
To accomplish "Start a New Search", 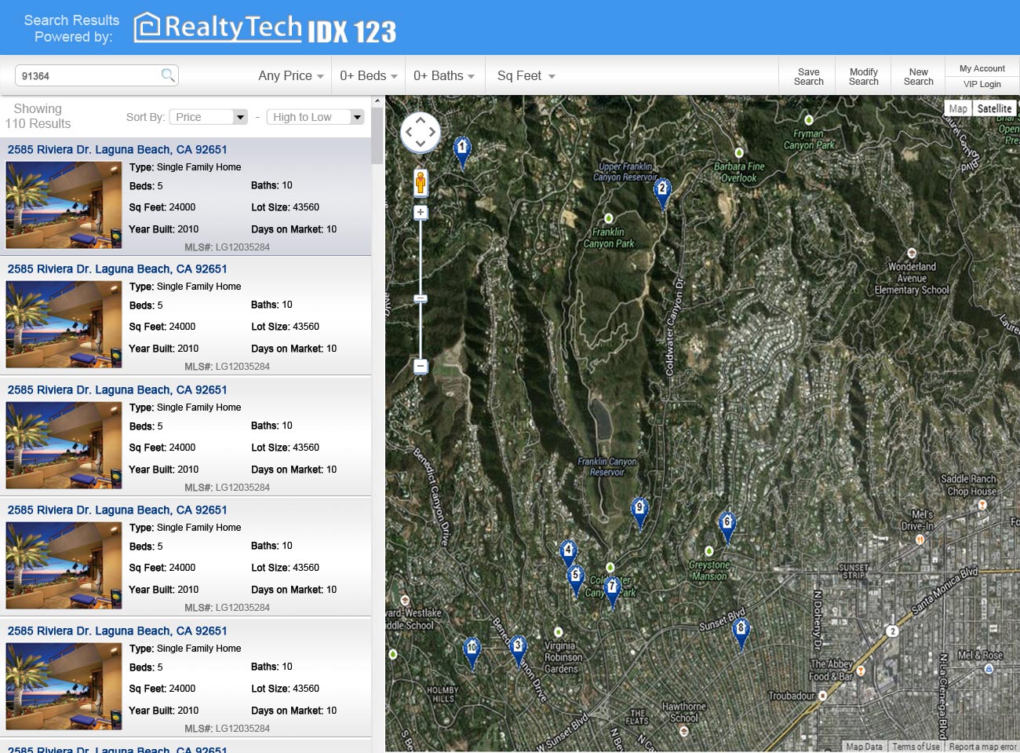I will tap(918, 76).
